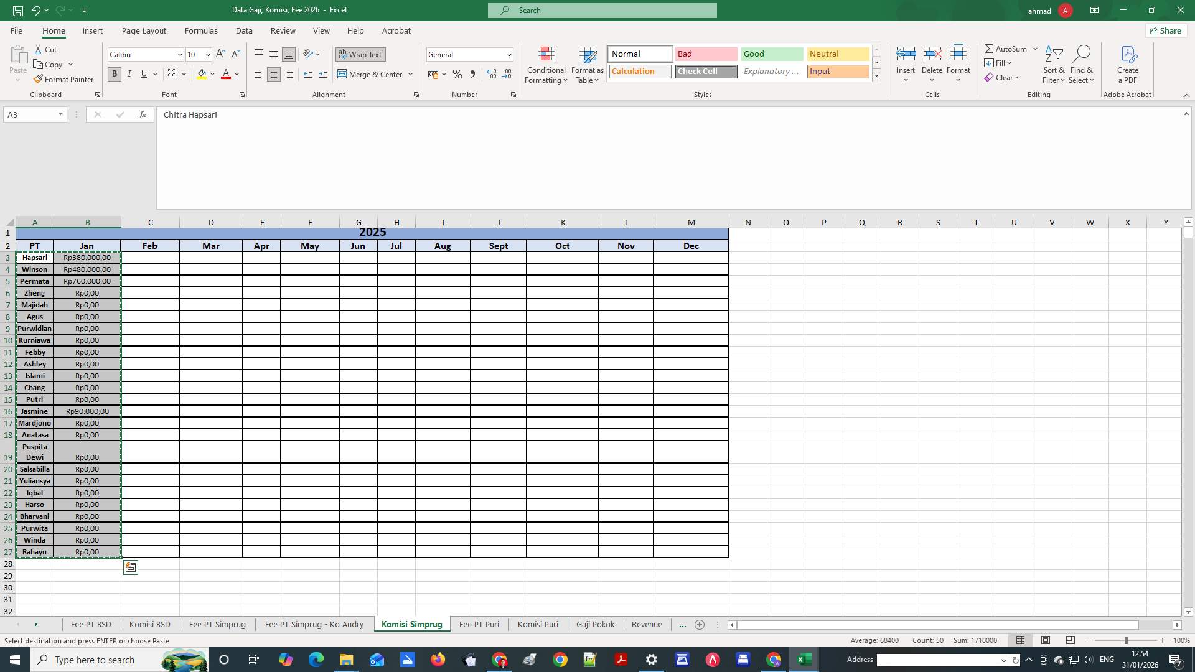Click the Share button
Image resolution: width=1195 pixels, height=672 pixels.
(1165, 30)
